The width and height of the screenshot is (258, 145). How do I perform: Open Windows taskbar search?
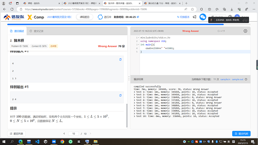pos(12,142)
